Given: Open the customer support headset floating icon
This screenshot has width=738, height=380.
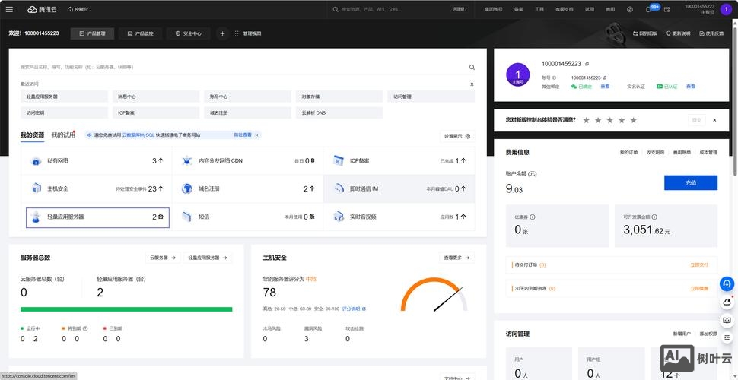Looking at the screenshot, I should 727,283.
